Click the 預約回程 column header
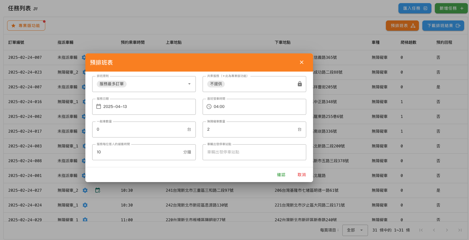This screenshot has width=469, height=240. click(444, 42)
